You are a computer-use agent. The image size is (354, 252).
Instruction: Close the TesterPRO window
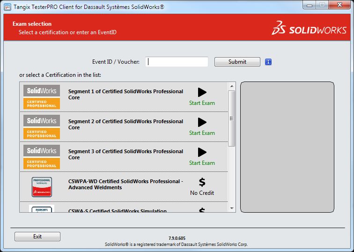(339, 5)
